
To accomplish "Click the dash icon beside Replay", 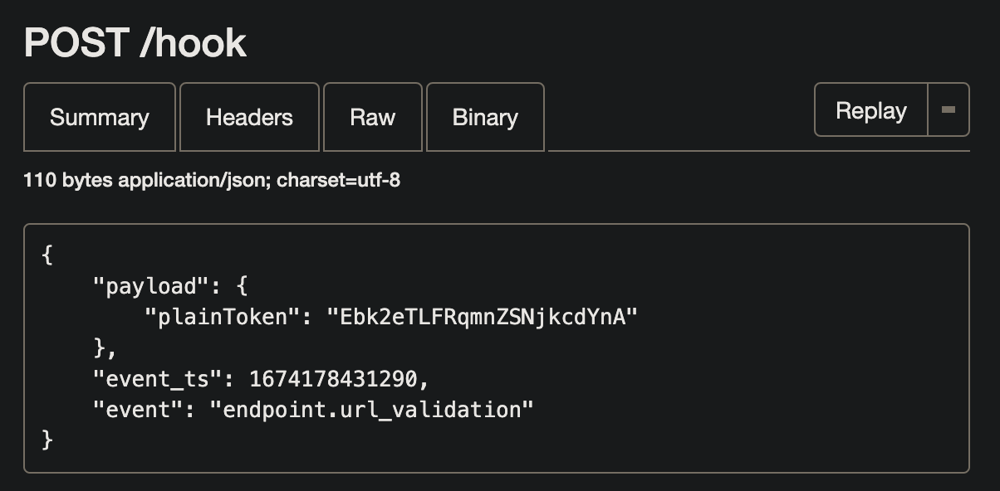I will (949, 109).
